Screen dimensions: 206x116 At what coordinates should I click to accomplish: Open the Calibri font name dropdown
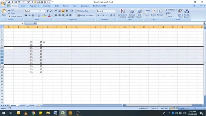[38, 11]
